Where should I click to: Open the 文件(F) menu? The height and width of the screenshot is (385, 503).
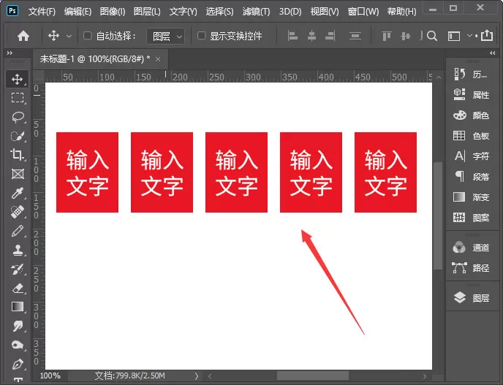click(42, 12)
